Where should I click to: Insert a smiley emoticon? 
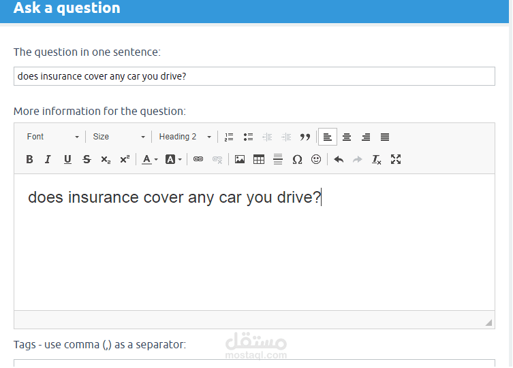point(315,159)
